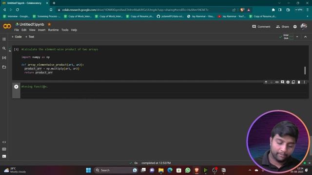This screenshot has height=175, width=312.
Task: Open the View menu
Action: [x=32, y=30]
